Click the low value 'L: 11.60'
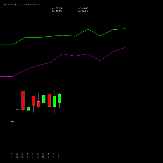The width and height of the screenshot is (163, 163). (x=83, y=11)
